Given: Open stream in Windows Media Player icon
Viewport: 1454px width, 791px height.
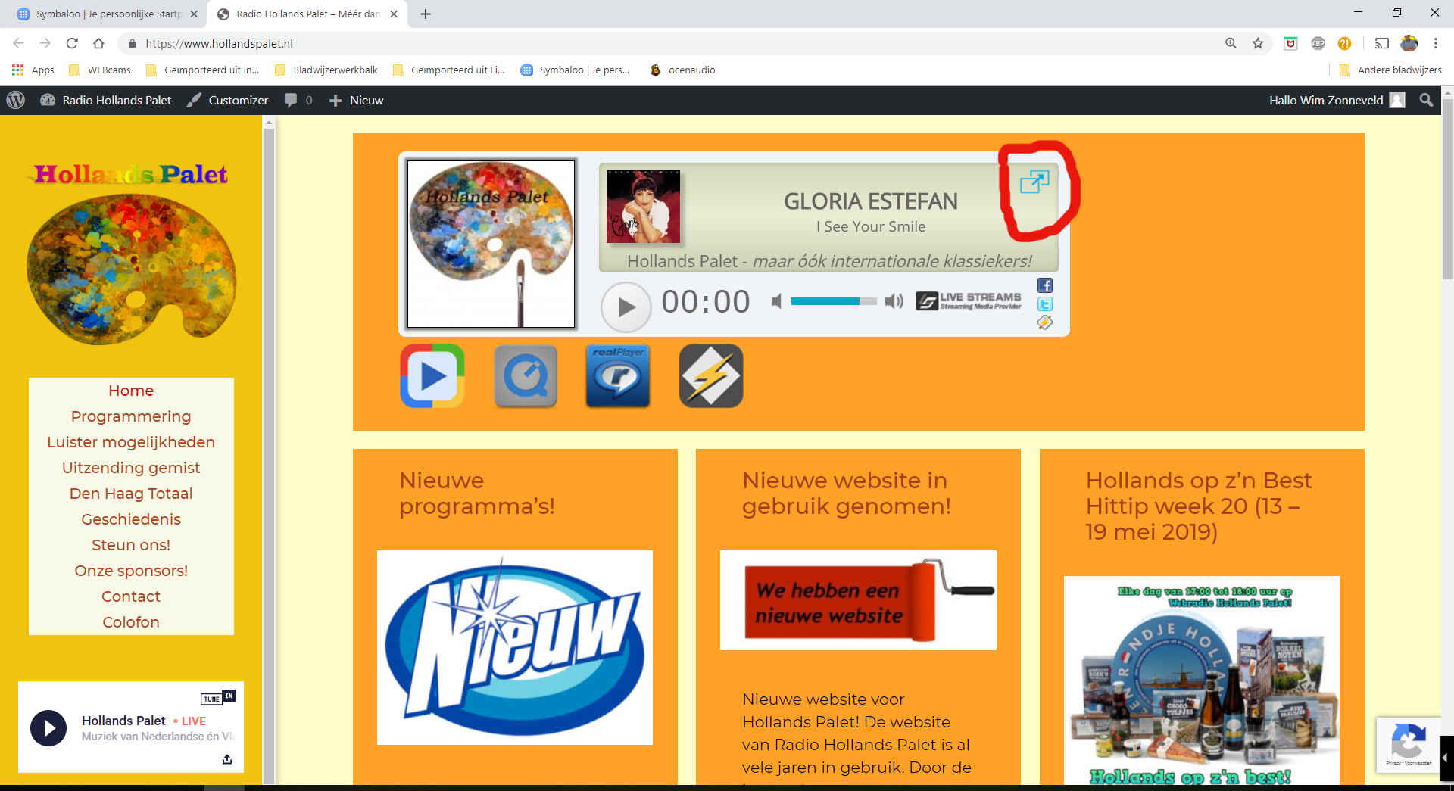Looking at the screenshot, I should point(432,375).
